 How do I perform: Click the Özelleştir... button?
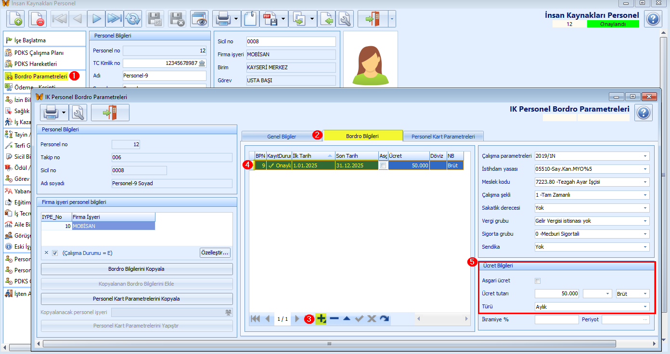(215, 253)
